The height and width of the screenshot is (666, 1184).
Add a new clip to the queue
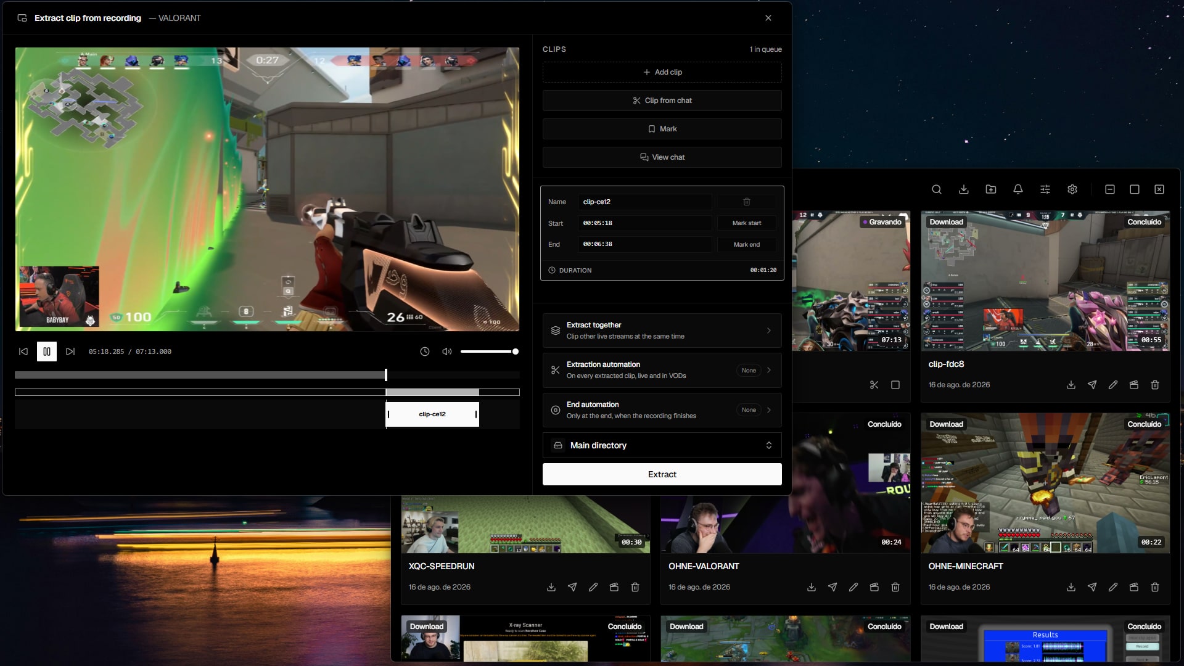(x=662, y=72)
